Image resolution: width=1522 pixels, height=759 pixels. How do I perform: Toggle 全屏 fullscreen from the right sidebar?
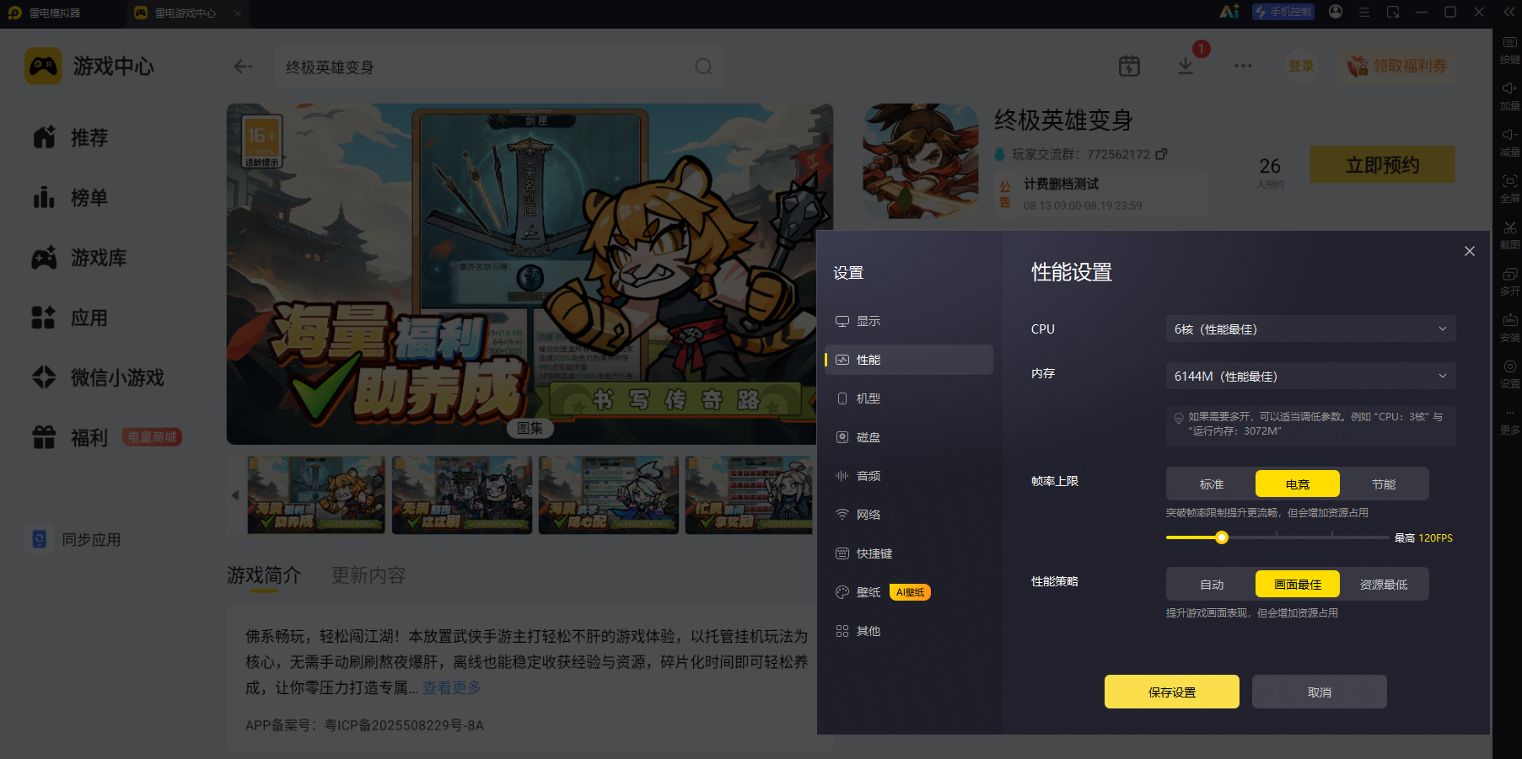[1509, 189]
